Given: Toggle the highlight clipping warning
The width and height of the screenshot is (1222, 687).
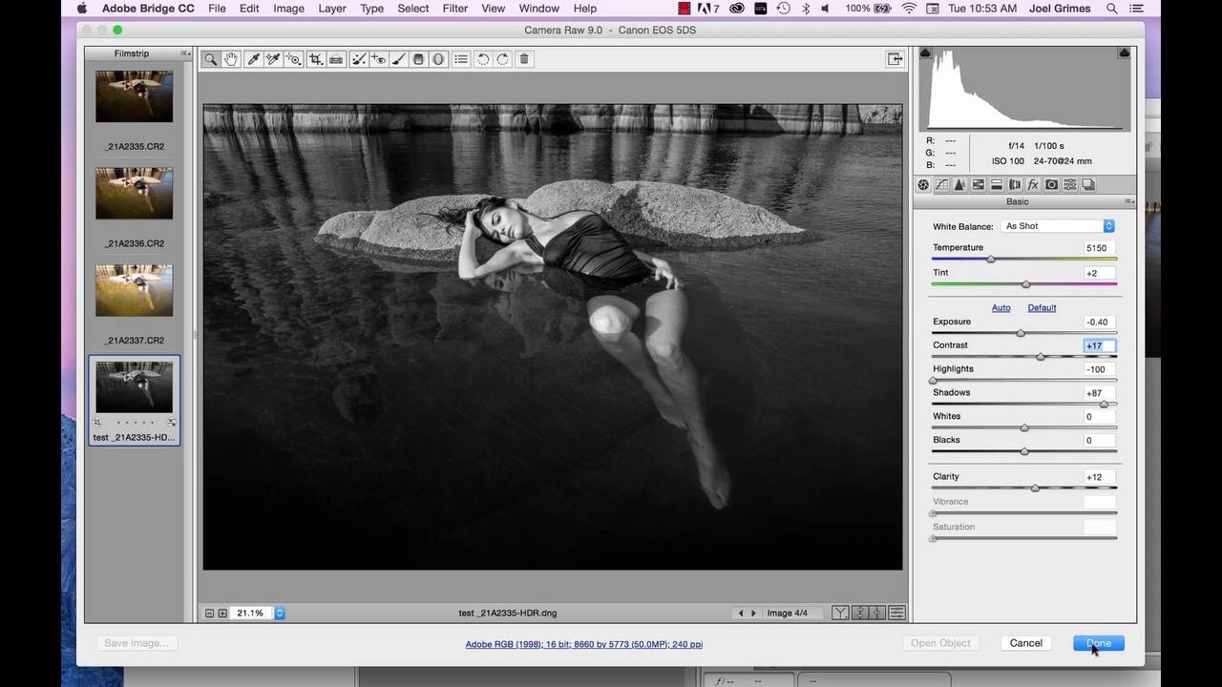Looking at the screenshot, I should pyautogui.click(x=1126, y=53).
